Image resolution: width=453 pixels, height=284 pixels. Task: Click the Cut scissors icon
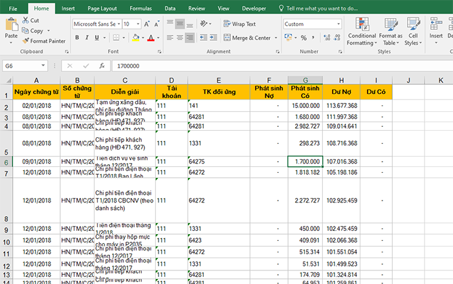(x=25, y=21)
